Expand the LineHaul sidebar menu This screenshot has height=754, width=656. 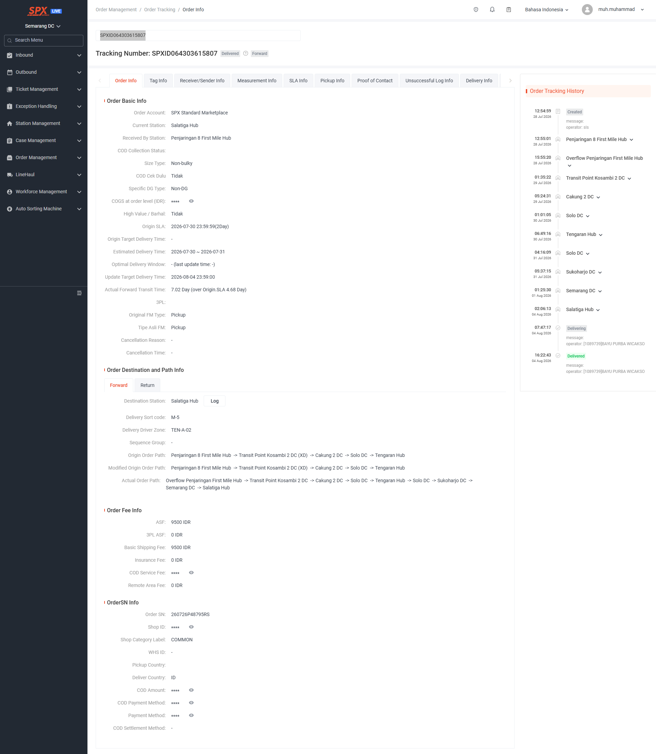44,175
